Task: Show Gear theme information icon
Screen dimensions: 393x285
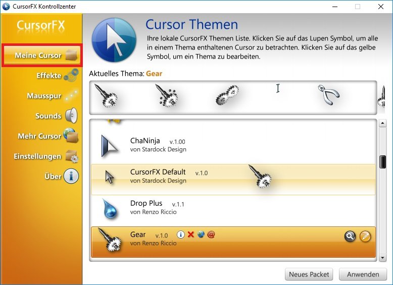Action: coord(181,235)
